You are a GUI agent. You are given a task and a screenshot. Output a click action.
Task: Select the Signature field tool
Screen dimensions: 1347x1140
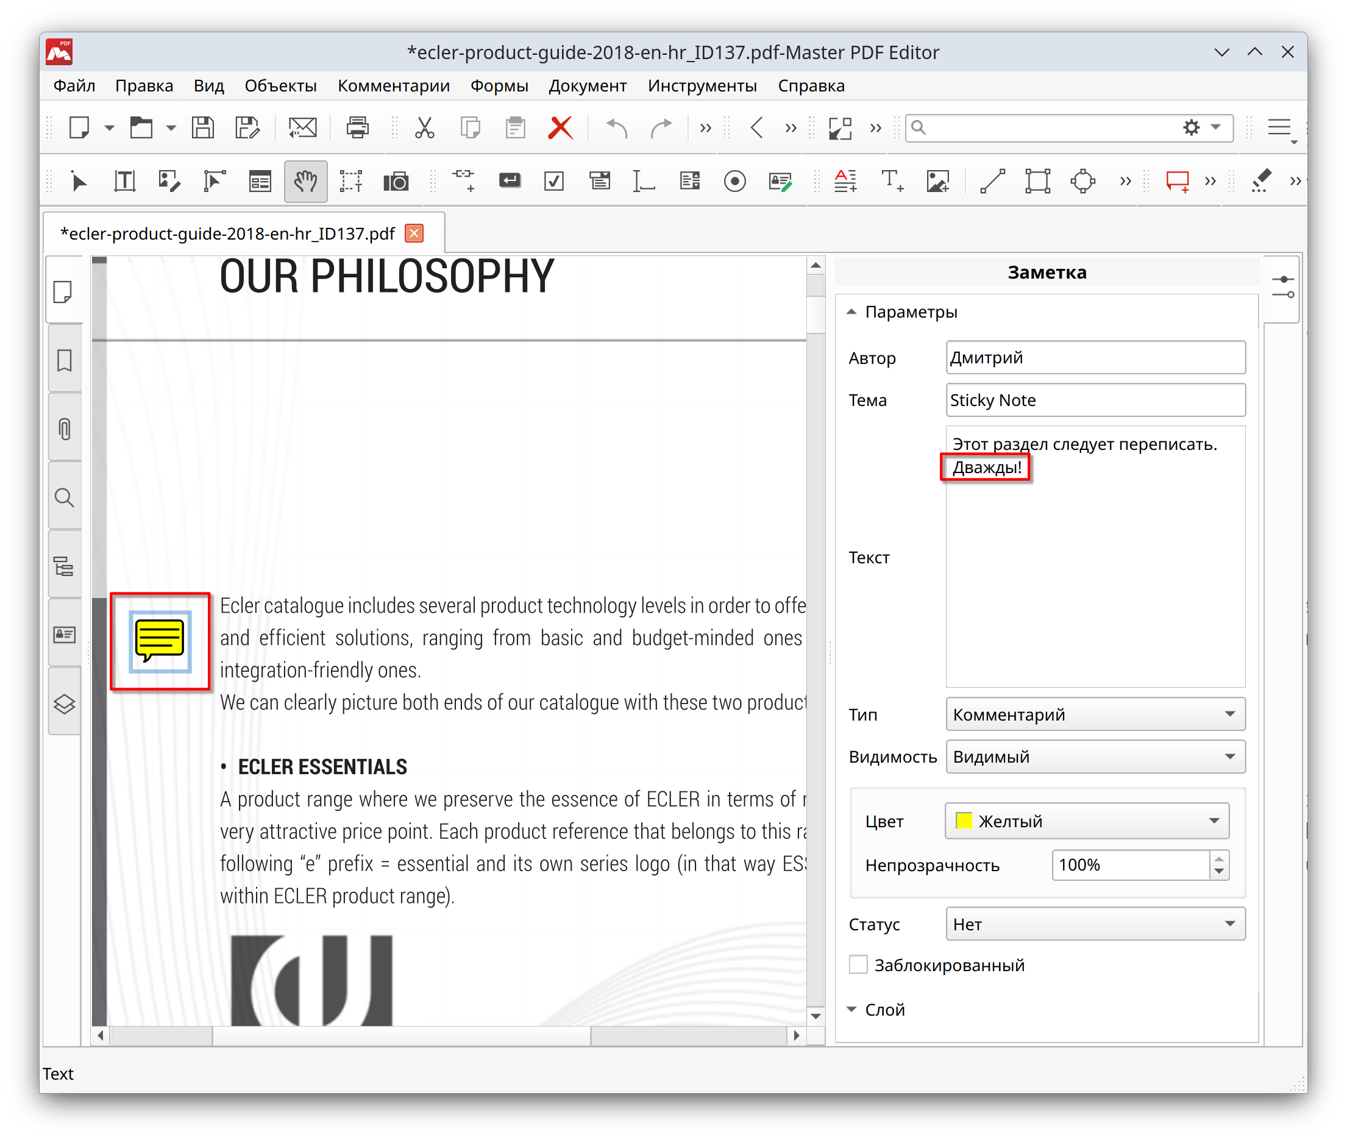[780, 182]
